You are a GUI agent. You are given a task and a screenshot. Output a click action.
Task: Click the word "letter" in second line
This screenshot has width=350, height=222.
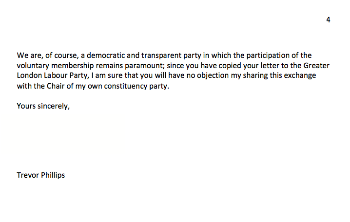pyautogui.click(x=270, y=66)
